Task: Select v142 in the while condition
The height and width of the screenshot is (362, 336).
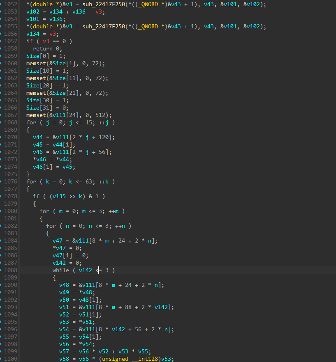Action: tap(86, 270)
